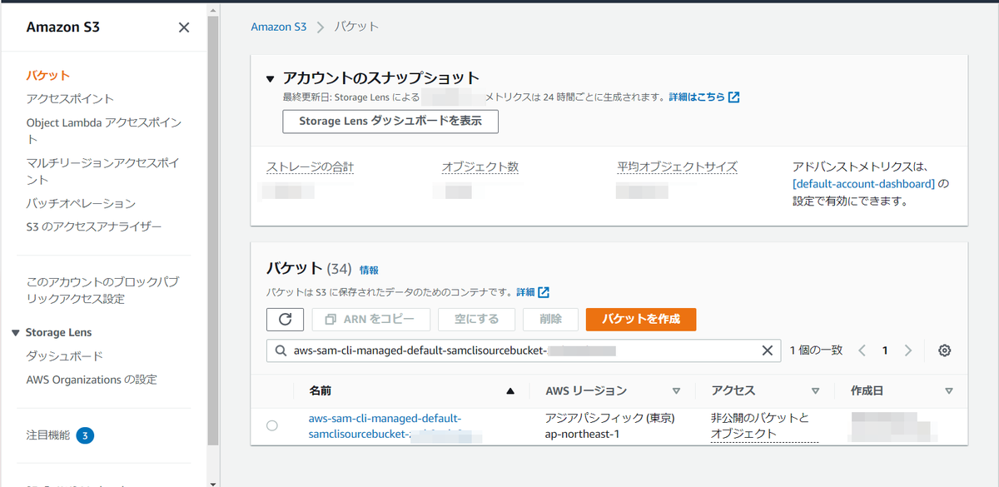Image resolution: width=999 pixels, height=487 pixels.
Task: Close the Amazon S3 navigation panel
Action: coord(184,27)
